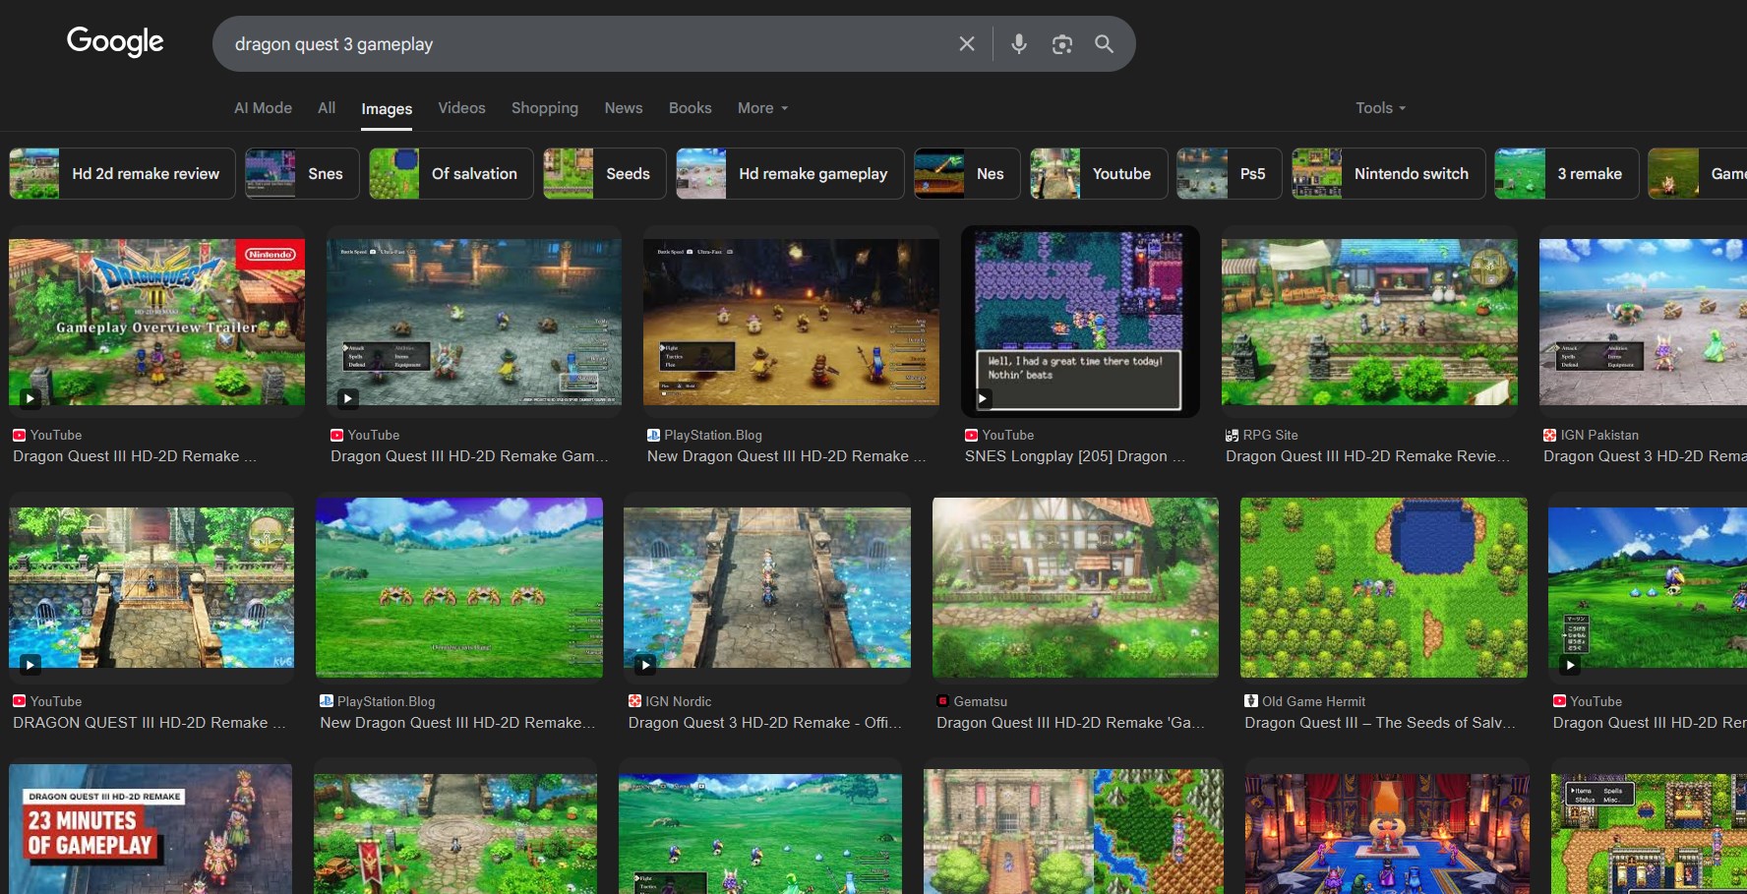Filter by the Youtube chip

pyautogui.click(x=1099, y=174)
